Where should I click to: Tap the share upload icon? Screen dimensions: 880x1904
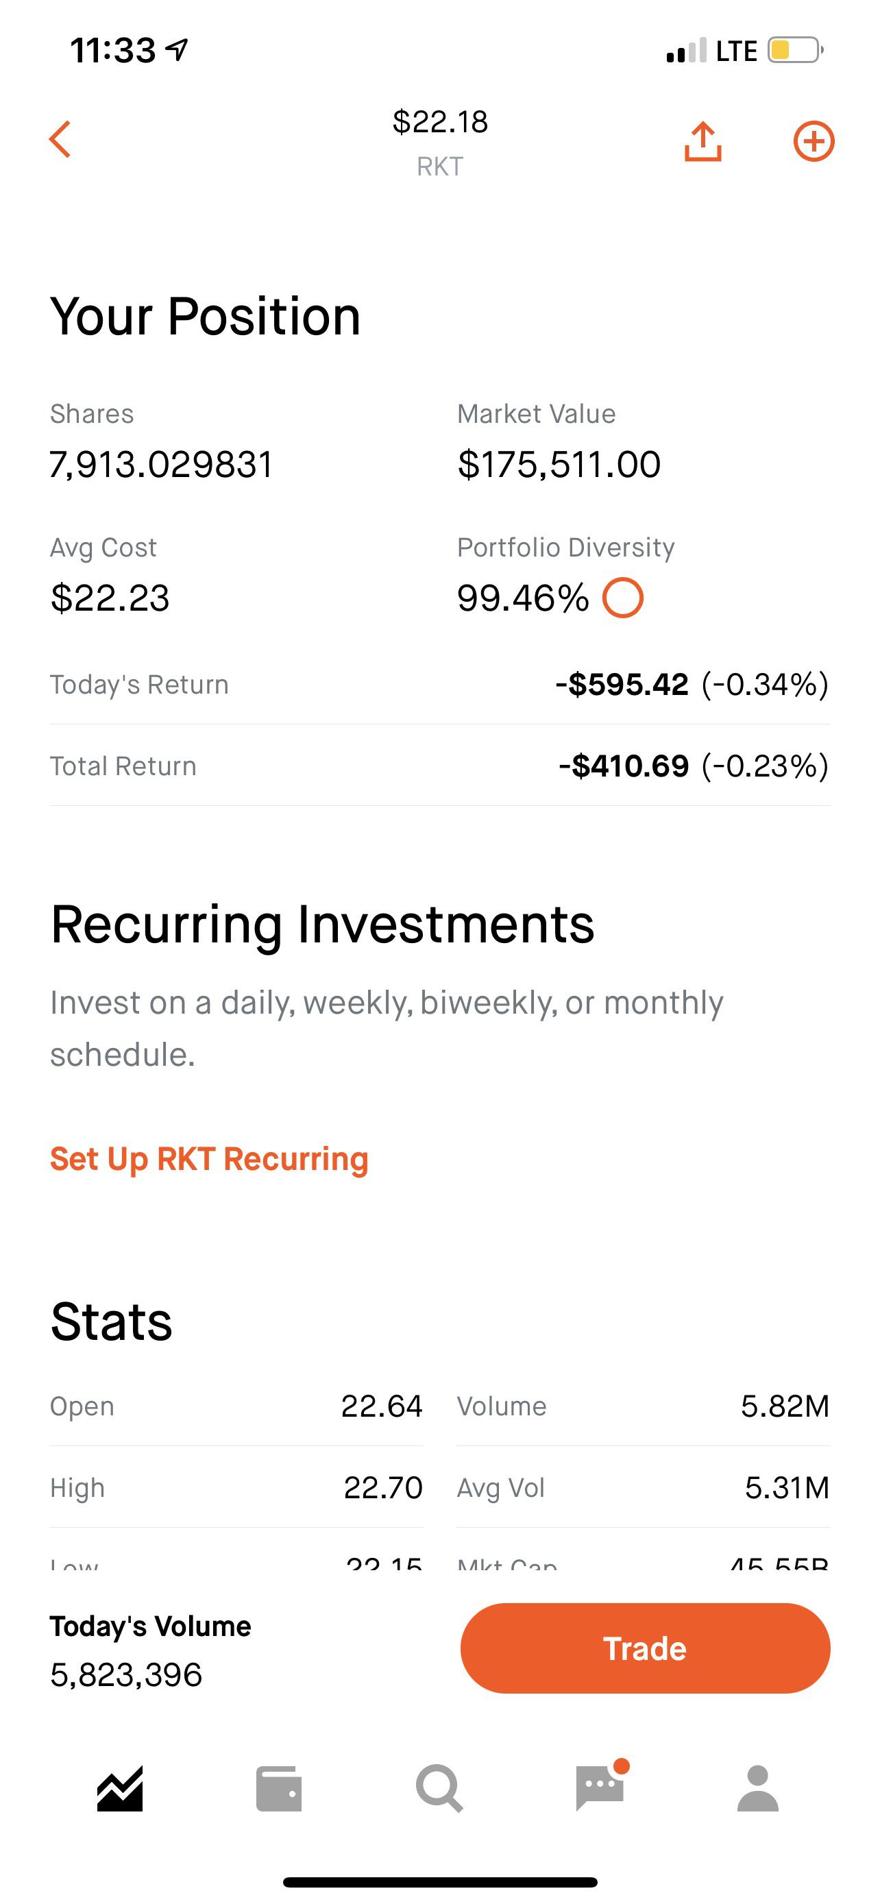coord(702,141)
